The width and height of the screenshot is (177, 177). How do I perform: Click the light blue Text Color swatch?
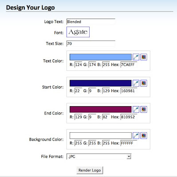(101, 57)
